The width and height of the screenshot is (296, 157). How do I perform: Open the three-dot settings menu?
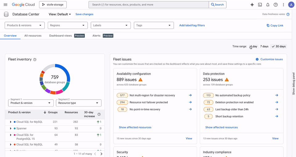click(x=283, y=5)
